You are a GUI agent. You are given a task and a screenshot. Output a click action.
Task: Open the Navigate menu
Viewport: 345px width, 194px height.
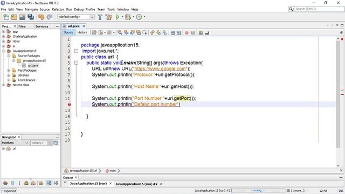point(31,10)
